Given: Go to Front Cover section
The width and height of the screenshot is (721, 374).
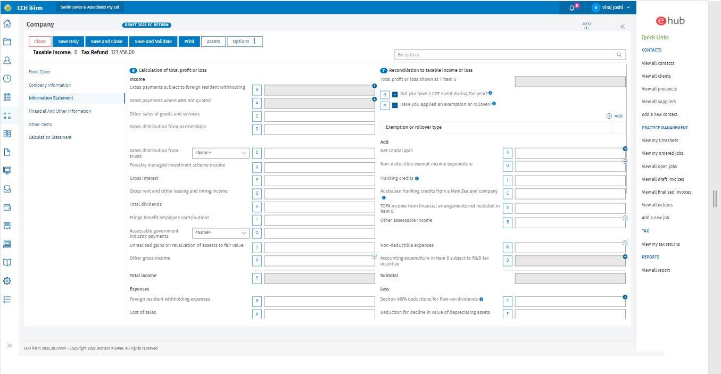Looking at the screenshot, I should (40, 72).
